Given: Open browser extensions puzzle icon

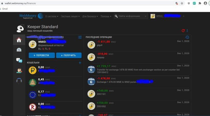Looking at the screenshot, I should pyautogui.click(x=200, y=3).
